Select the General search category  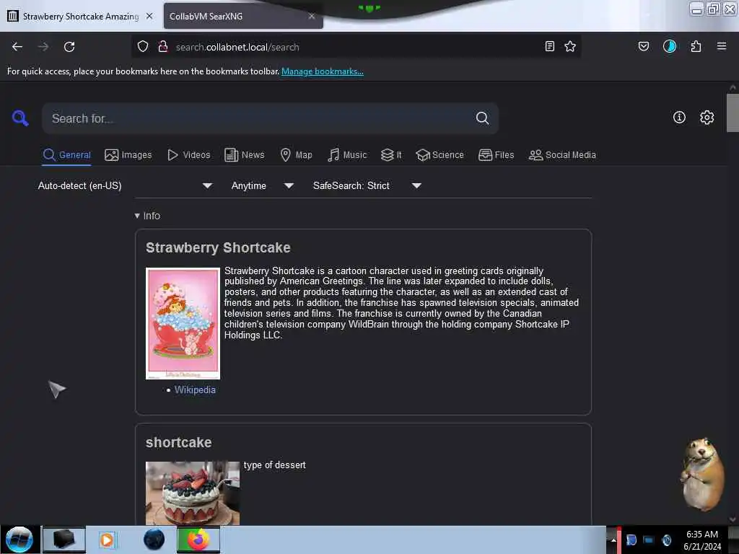66,154
